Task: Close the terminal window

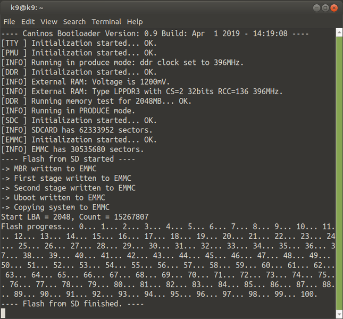Action: tap(334, 8)
